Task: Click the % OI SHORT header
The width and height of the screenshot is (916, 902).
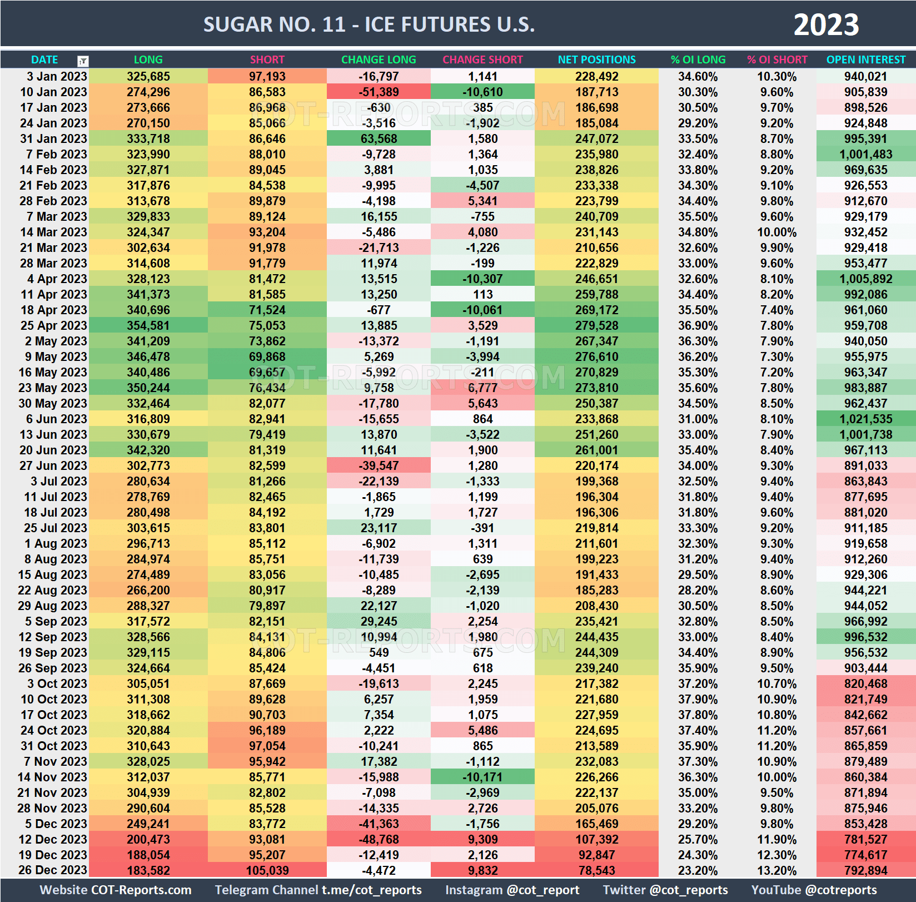Action: pos(777,60)
